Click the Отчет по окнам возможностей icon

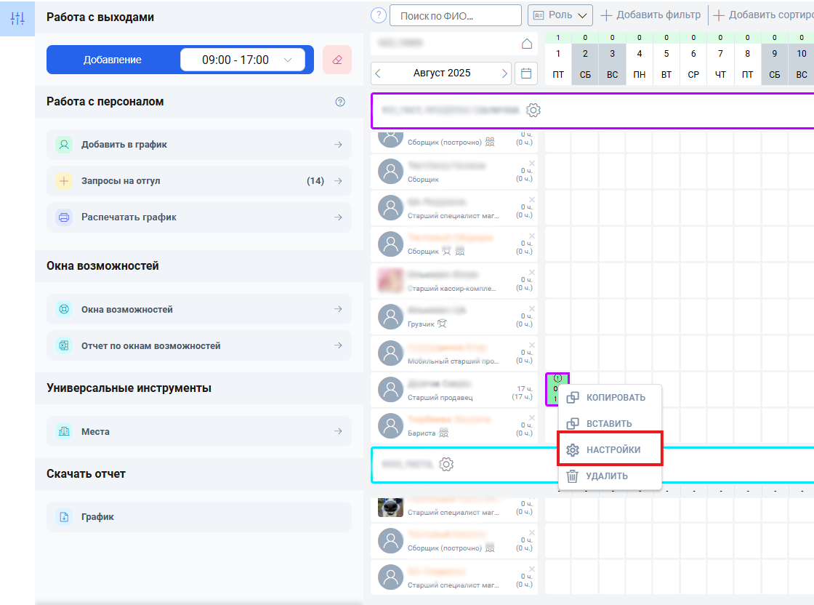(64, 345)
